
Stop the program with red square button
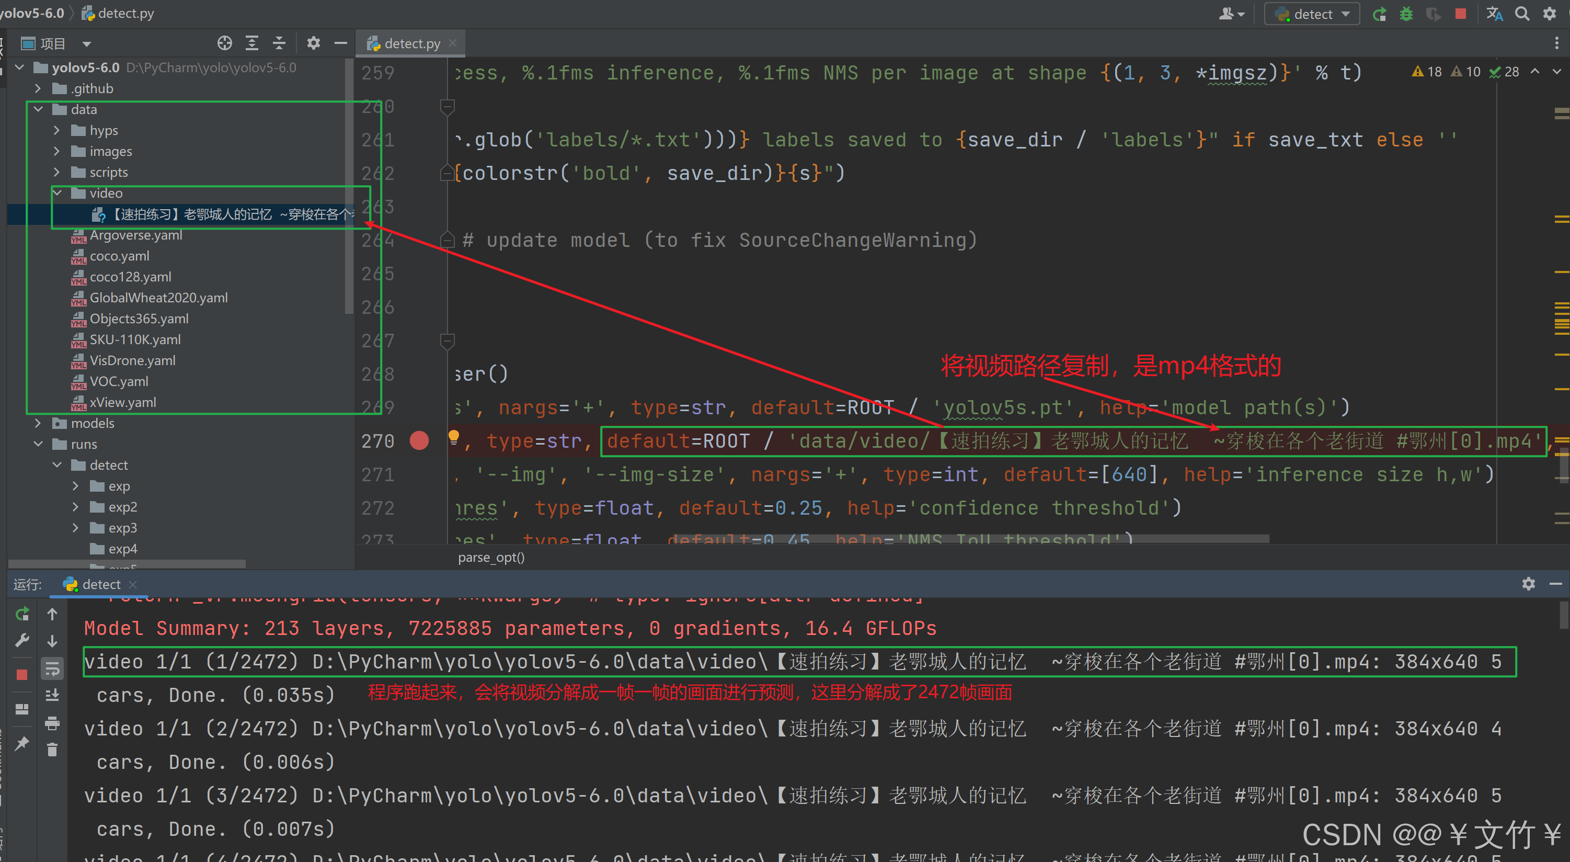point(1460,14)
